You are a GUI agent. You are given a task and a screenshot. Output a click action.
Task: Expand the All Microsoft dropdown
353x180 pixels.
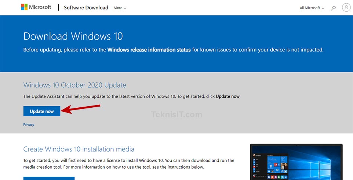312,8
